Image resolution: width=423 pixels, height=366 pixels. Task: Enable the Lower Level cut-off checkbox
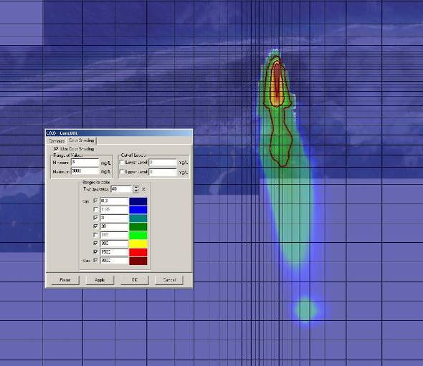coord(122,163)
